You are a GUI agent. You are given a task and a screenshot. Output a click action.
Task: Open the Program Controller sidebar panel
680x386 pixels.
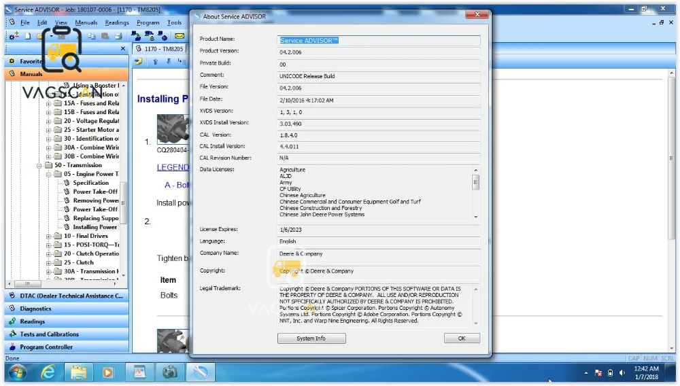pyautogui.click(x=67, y=347)
